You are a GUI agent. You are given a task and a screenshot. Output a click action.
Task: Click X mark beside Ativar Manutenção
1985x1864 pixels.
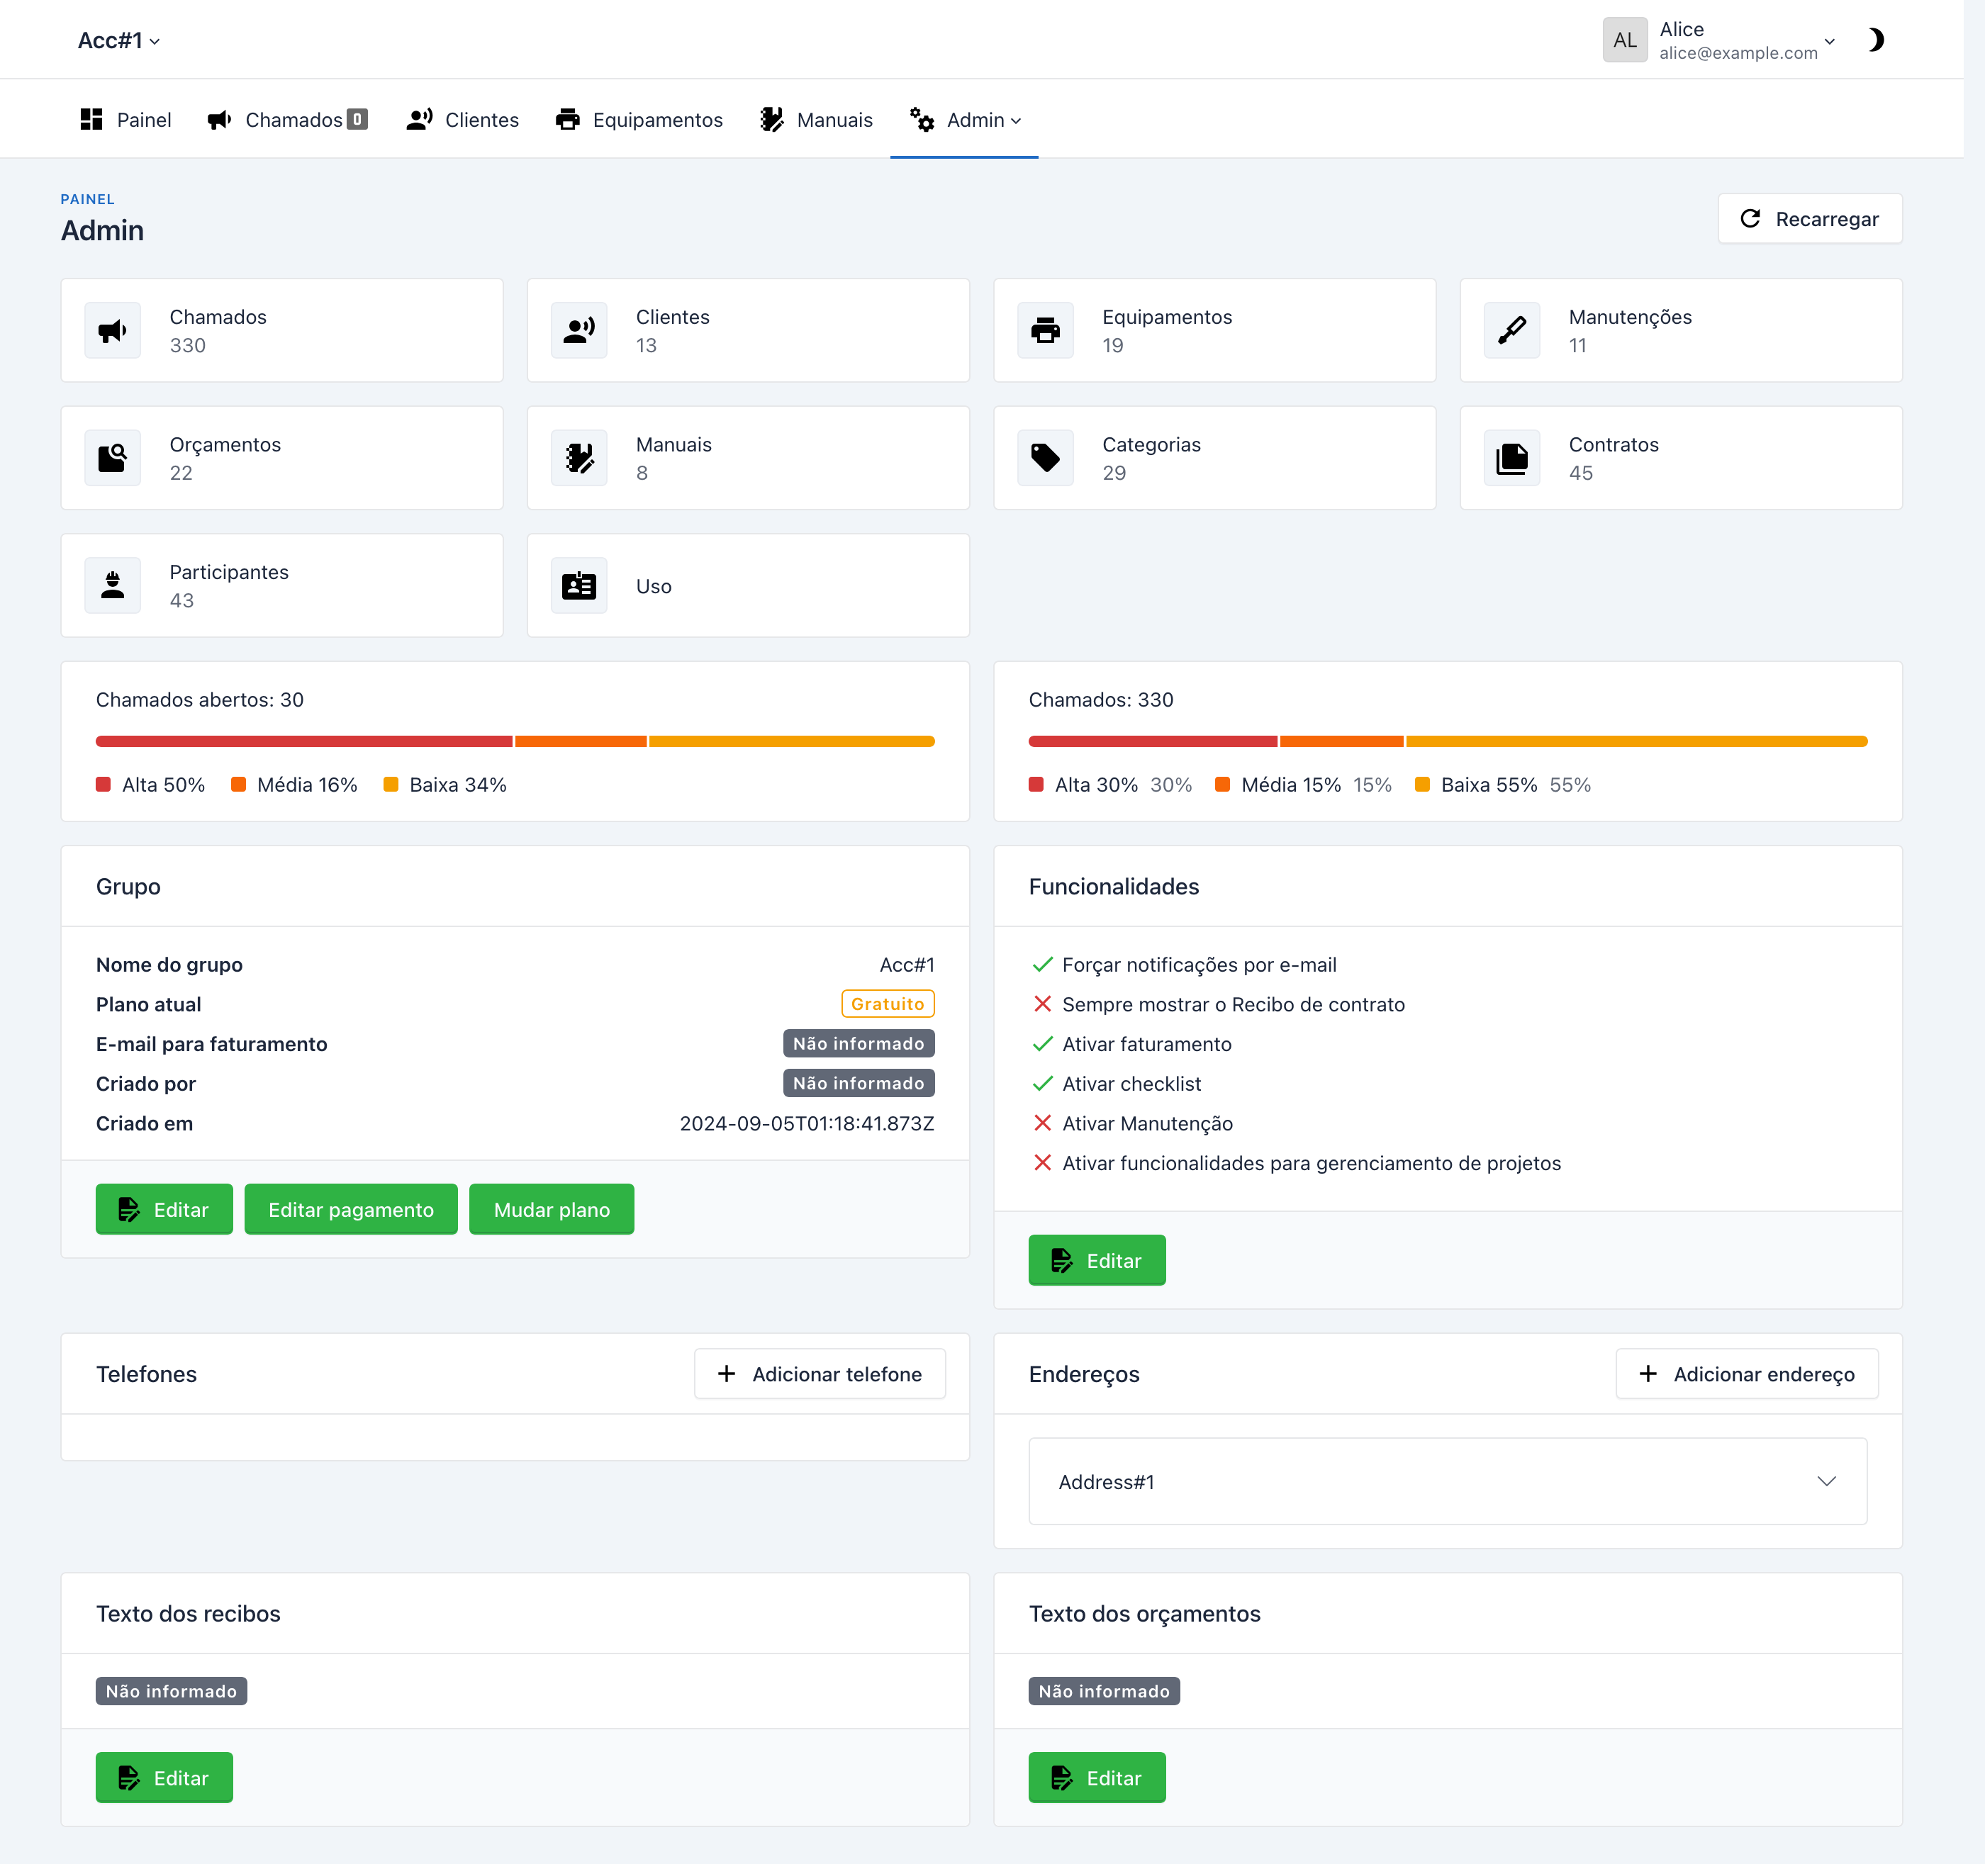click(x=1042, y=1123)
